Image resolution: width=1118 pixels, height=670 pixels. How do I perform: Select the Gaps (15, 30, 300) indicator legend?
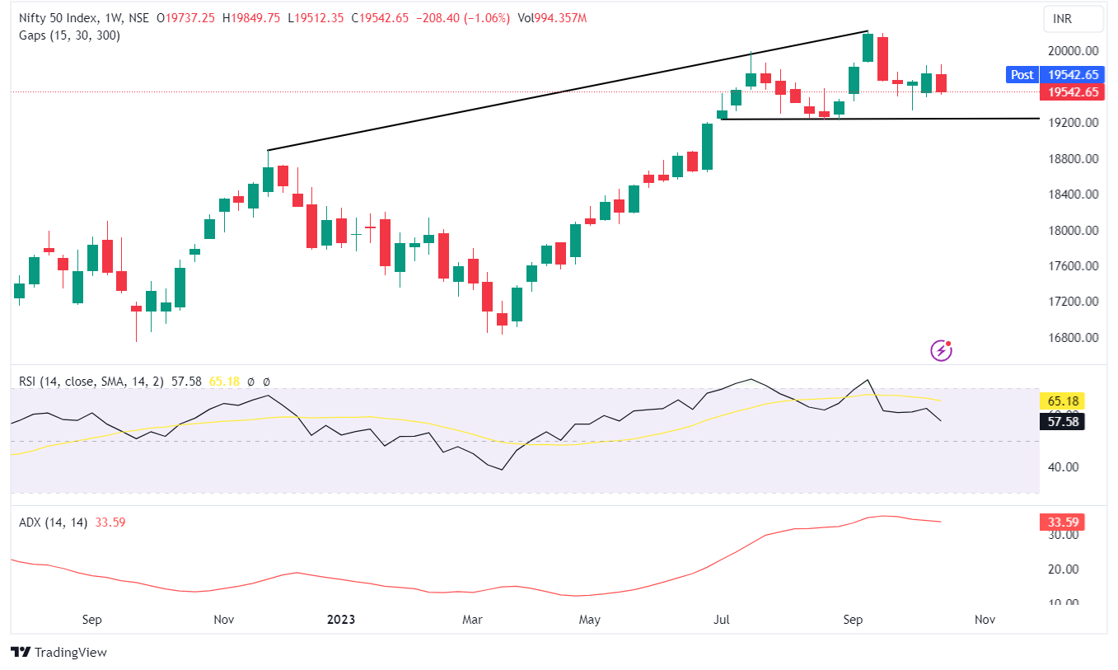click(x=69, y=35)
